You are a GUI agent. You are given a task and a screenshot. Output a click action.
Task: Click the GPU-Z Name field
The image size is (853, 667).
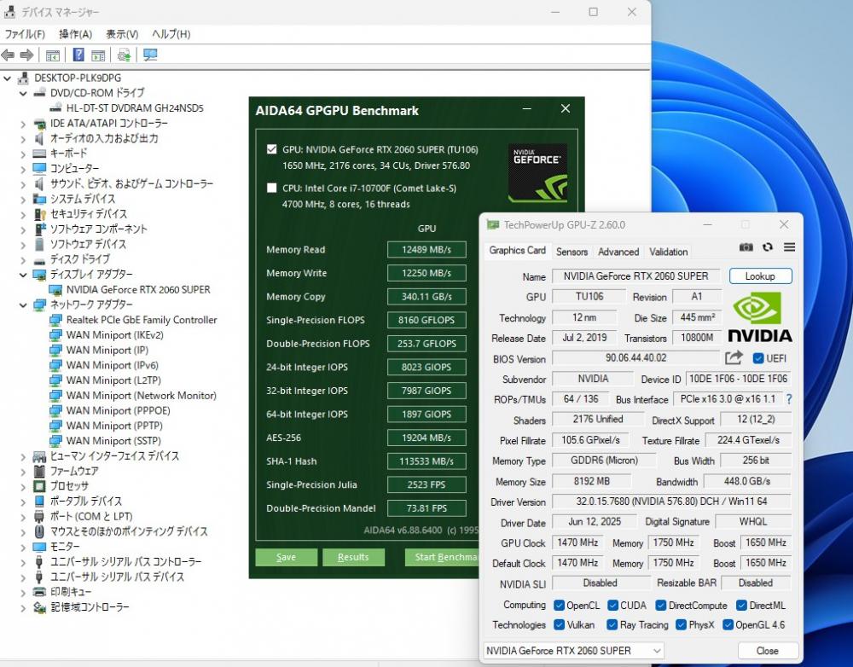pyautogui.click(x=636, y=275)
